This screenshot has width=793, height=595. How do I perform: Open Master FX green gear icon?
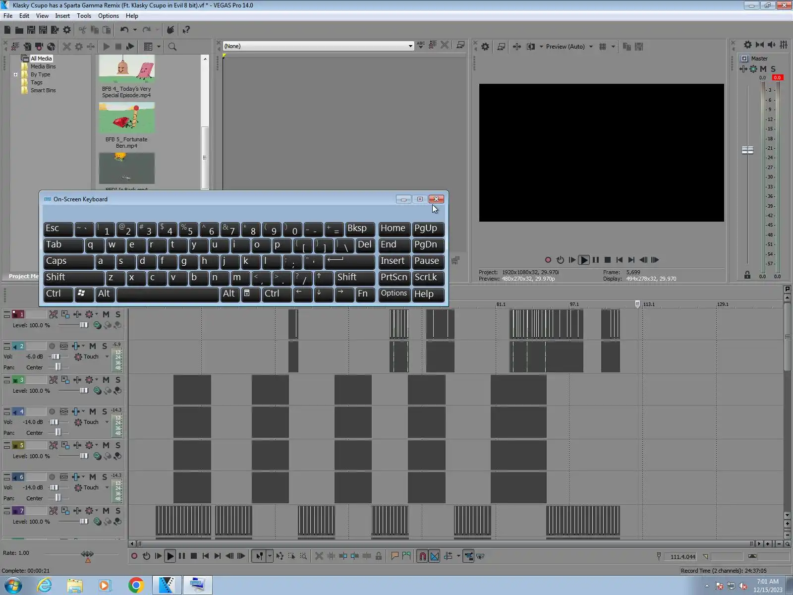753,69
